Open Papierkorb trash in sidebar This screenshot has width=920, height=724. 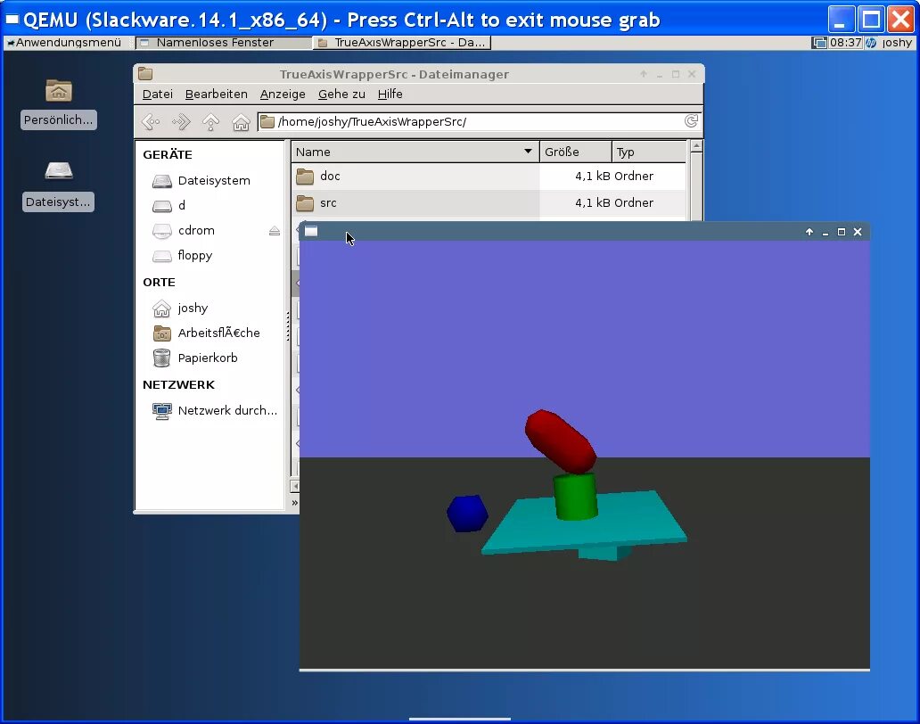click(207, 358)
